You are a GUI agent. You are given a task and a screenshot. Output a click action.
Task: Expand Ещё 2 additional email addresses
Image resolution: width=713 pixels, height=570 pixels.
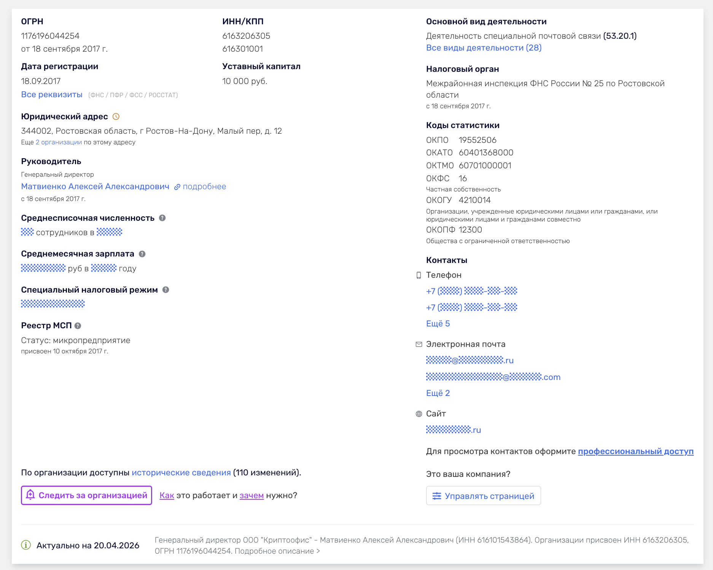click(438, 393)
